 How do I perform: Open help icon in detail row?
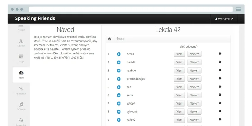(220, 54)
